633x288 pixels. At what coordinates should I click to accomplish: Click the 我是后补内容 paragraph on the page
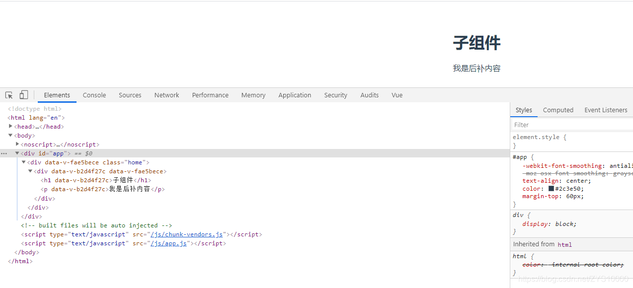point(476,69)
